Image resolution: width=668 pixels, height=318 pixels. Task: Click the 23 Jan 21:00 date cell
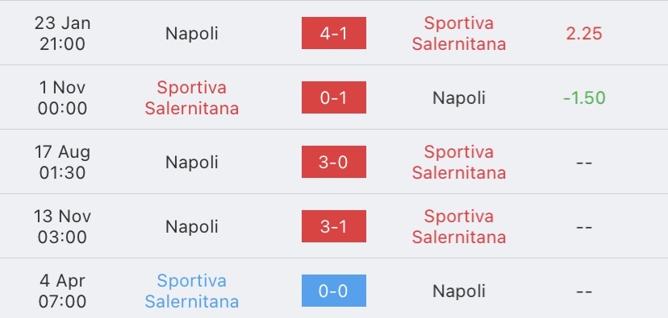click(62, 34)
